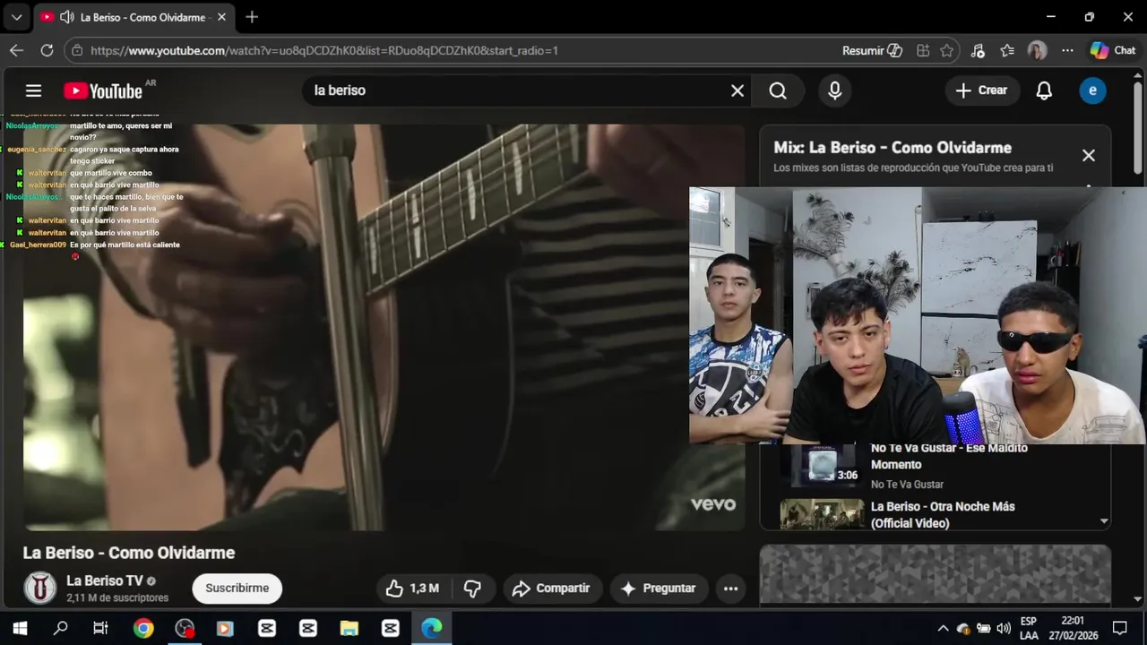The image size is (1147, 645).
Task: Go back in the browser
Action: coord(16,50)
